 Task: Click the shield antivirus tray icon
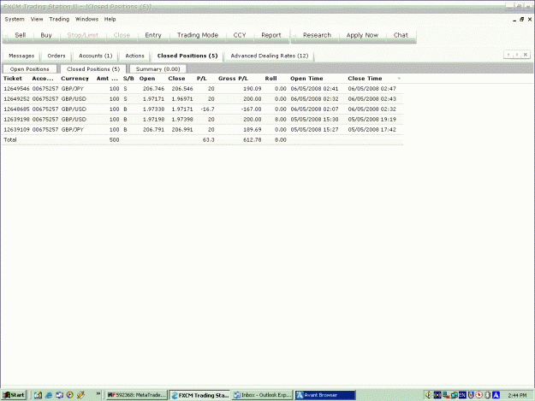point(471,395)
